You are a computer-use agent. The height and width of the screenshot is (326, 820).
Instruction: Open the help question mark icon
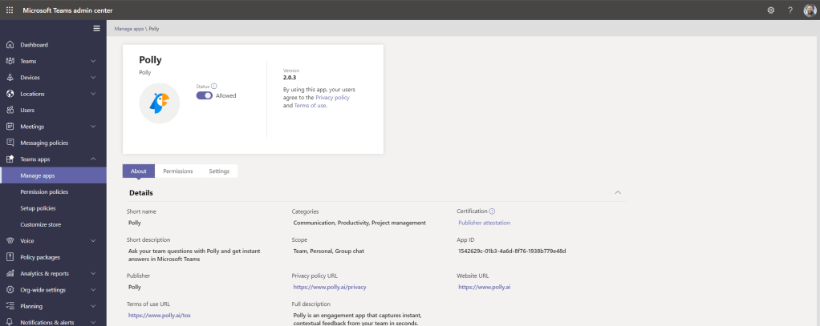pos(790,10)
